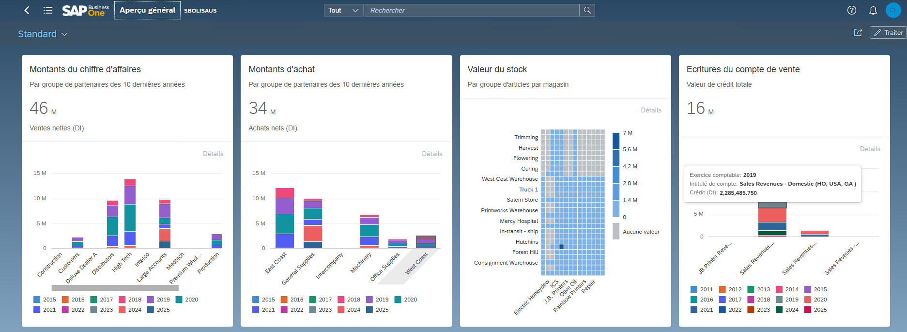Open the main menu list icon
907x332 pixels.
(48, 10)
